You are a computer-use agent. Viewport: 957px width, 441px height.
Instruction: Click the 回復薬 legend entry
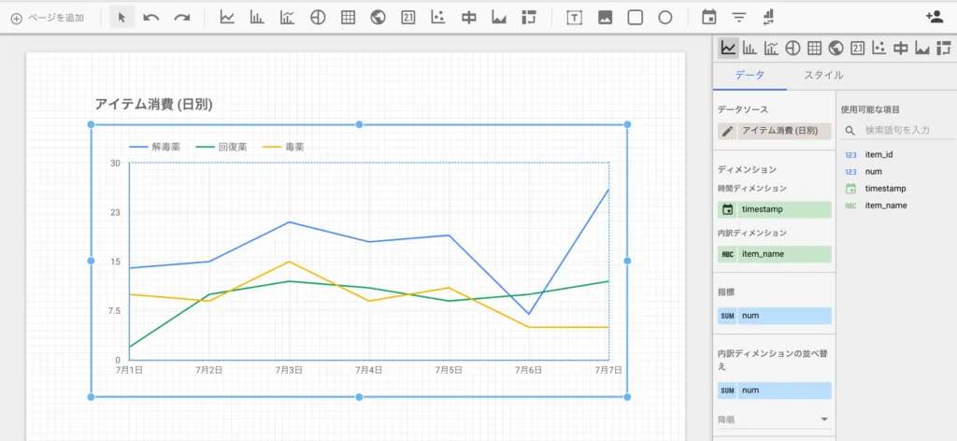[x=221, y=147]
